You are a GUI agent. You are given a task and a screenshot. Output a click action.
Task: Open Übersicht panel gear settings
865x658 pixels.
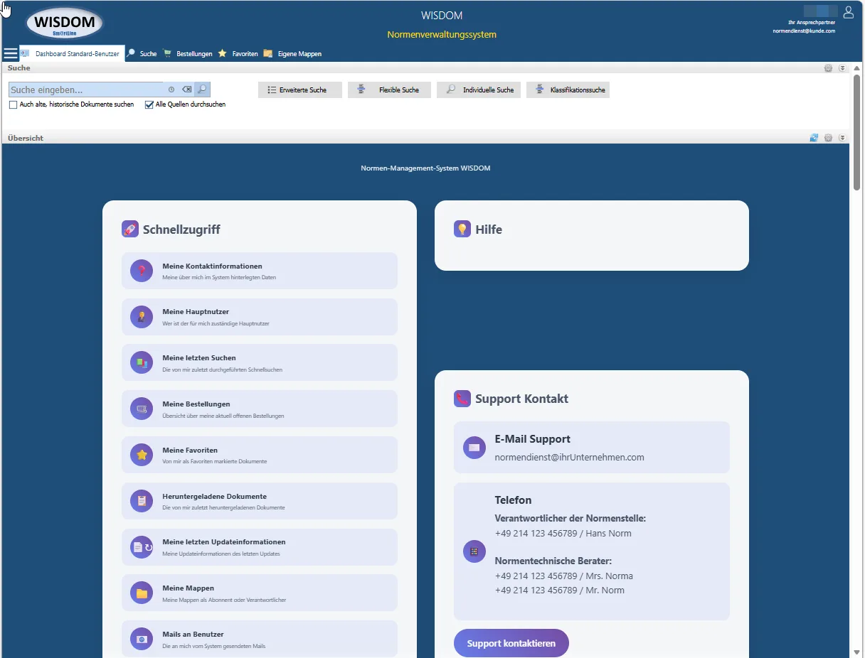pos(828,138)
